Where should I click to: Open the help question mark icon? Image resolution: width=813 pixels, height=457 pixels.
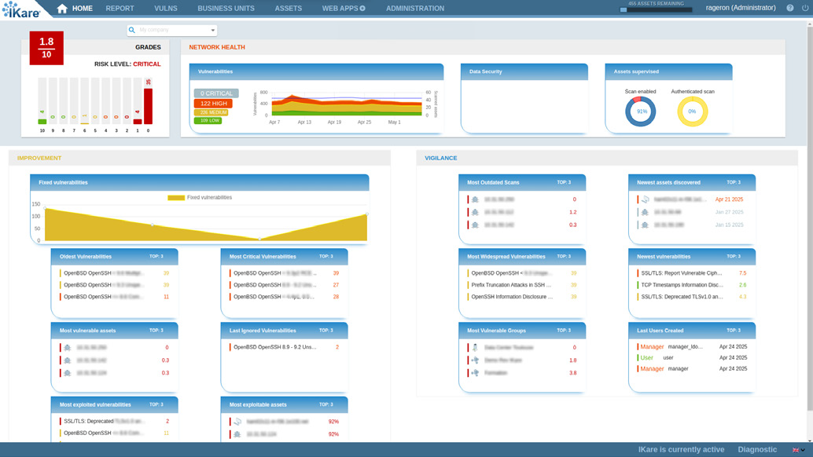[x=790, y=8]
